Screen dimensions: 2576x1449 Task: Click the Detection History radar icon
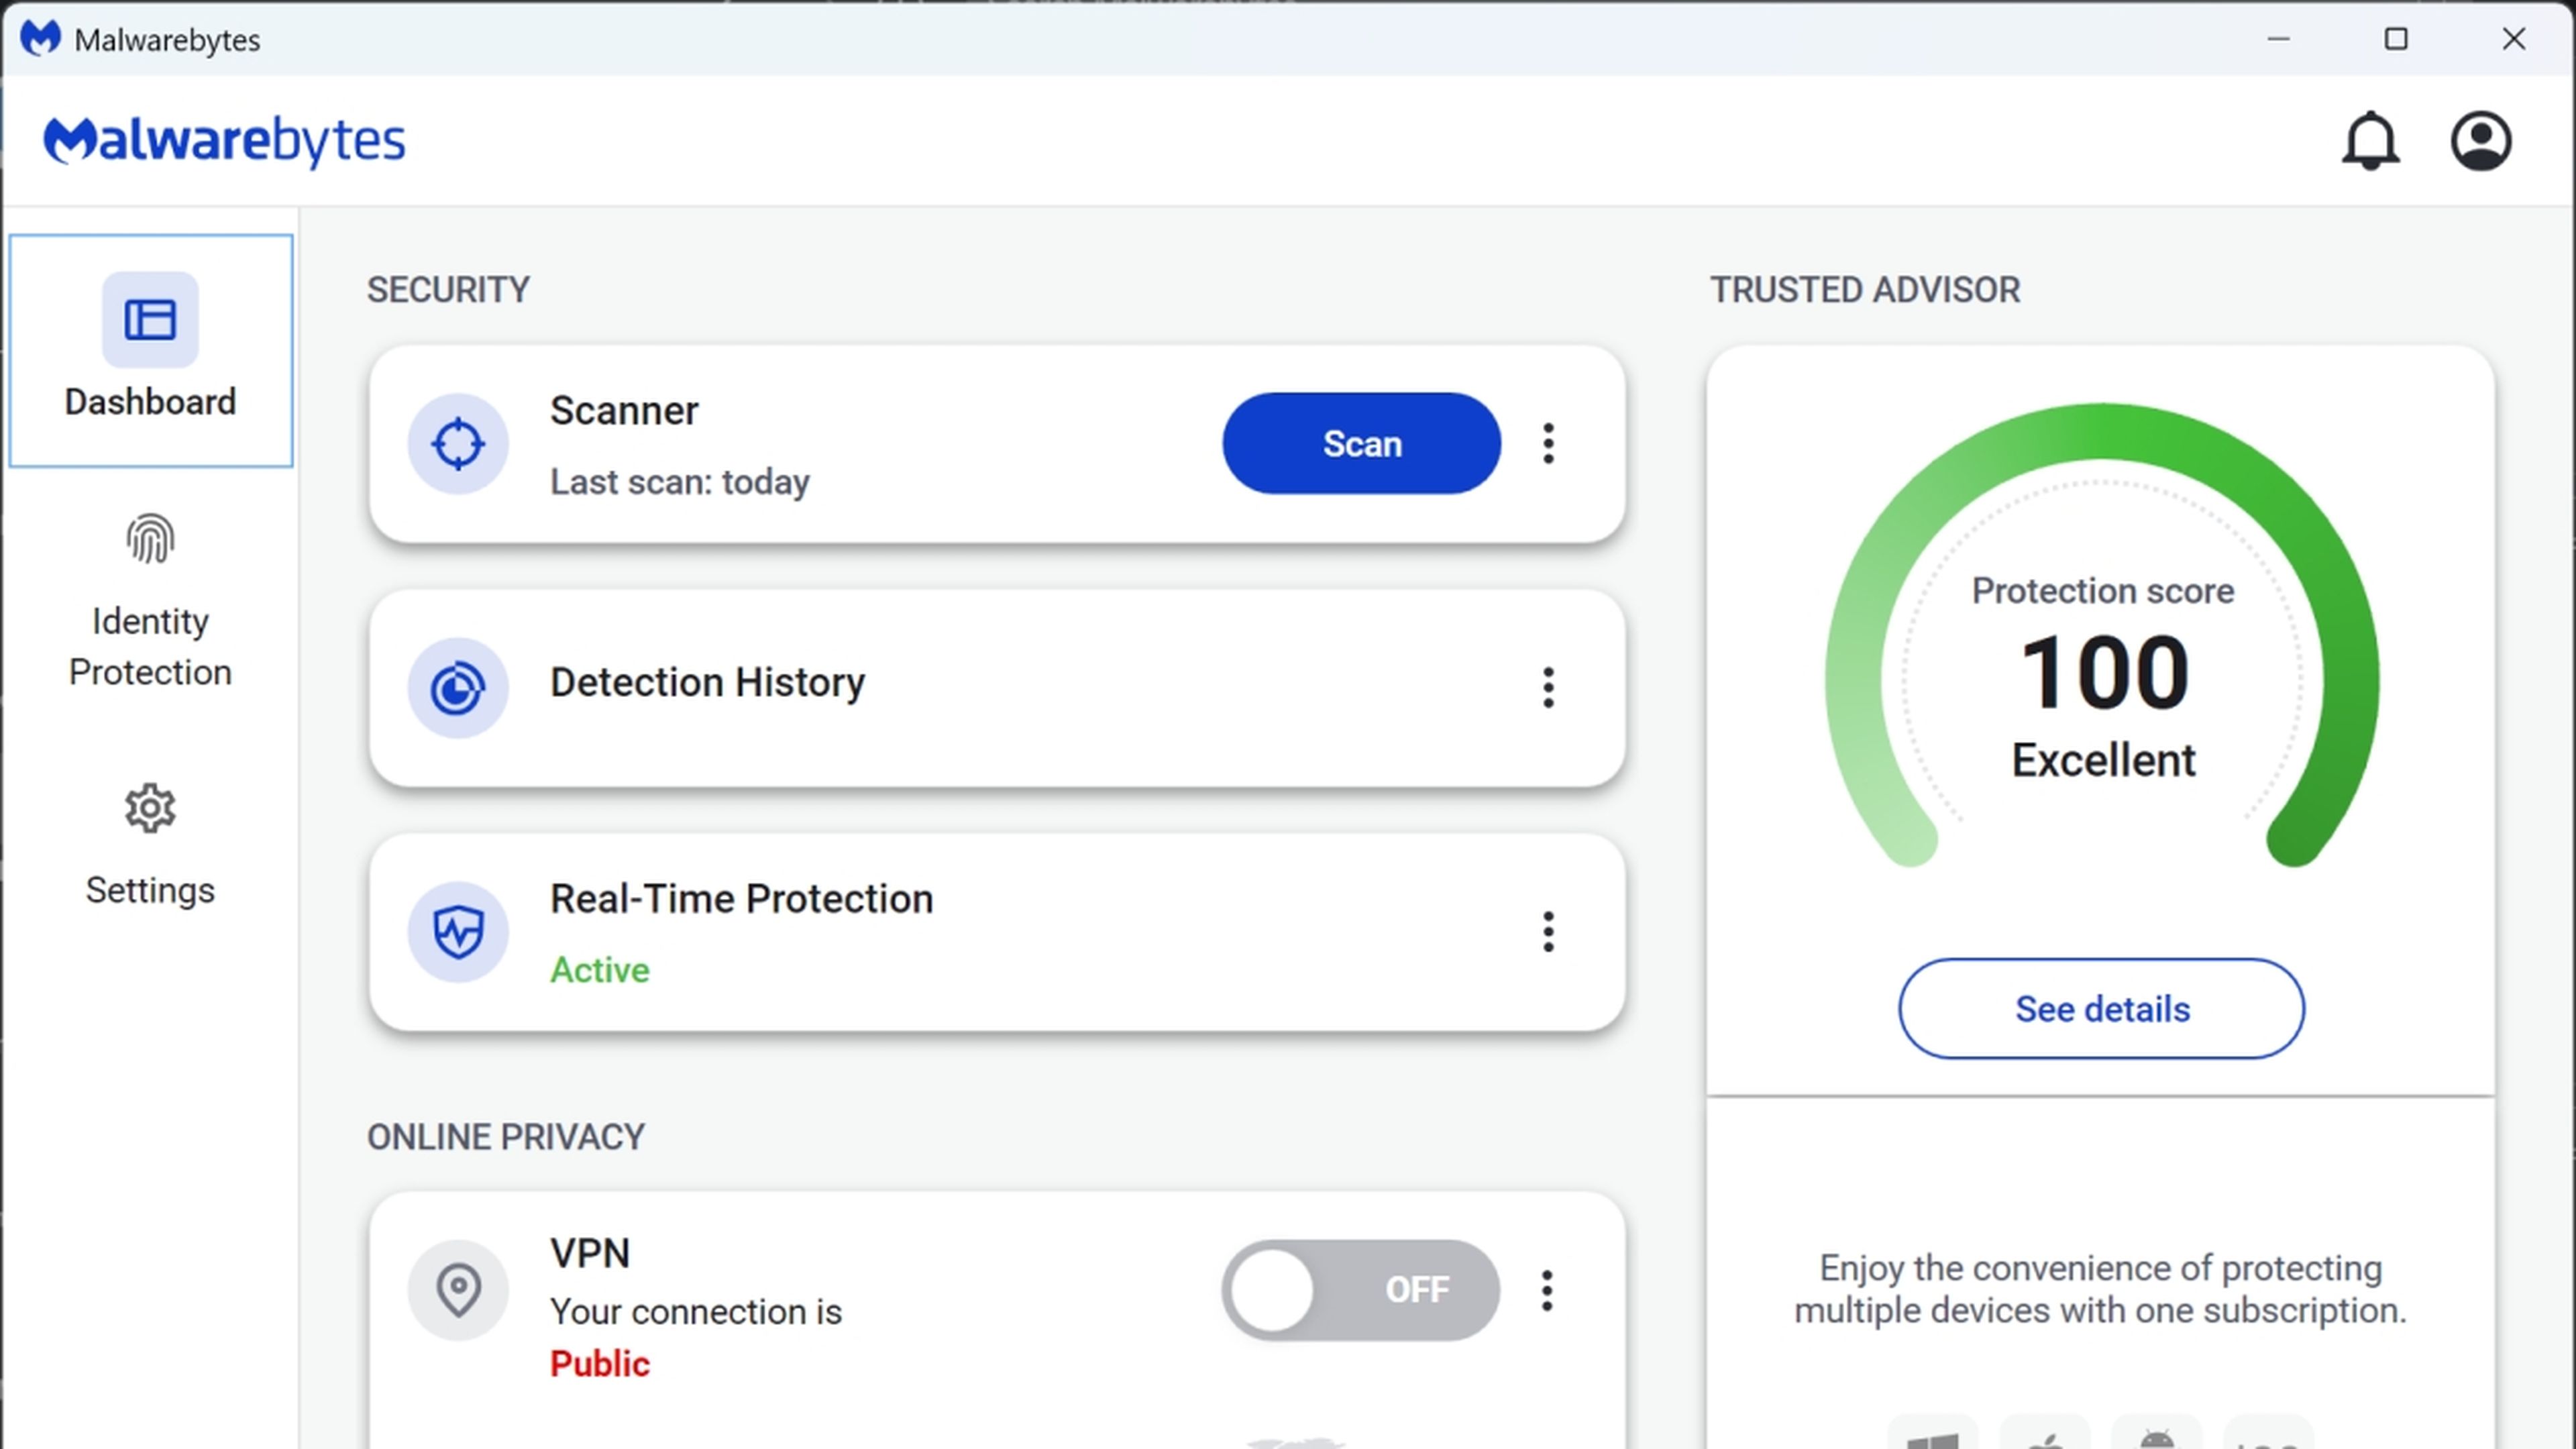(458, 688)
